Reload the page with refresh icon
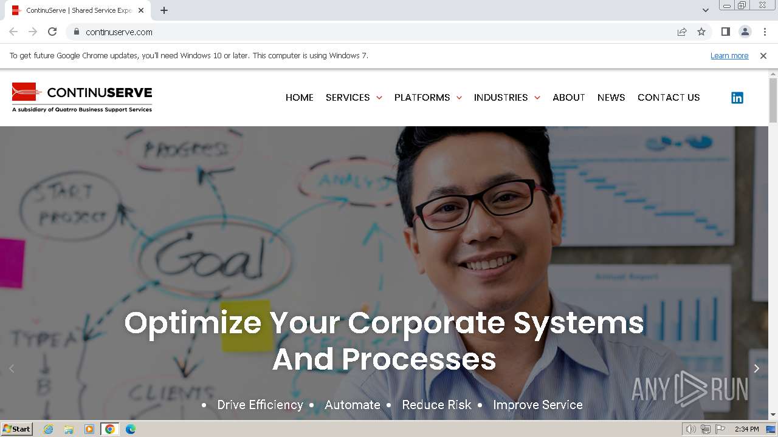Screen dimensions: 778x437 (x=52, y=32)
